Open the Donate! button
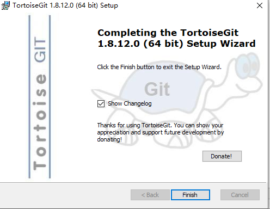This screenshot has width=270, height=209. tap(222, 156)
